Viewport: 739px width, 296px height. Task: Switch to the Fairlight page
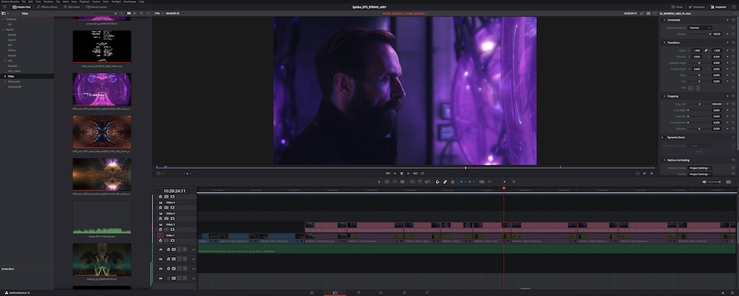404,292
